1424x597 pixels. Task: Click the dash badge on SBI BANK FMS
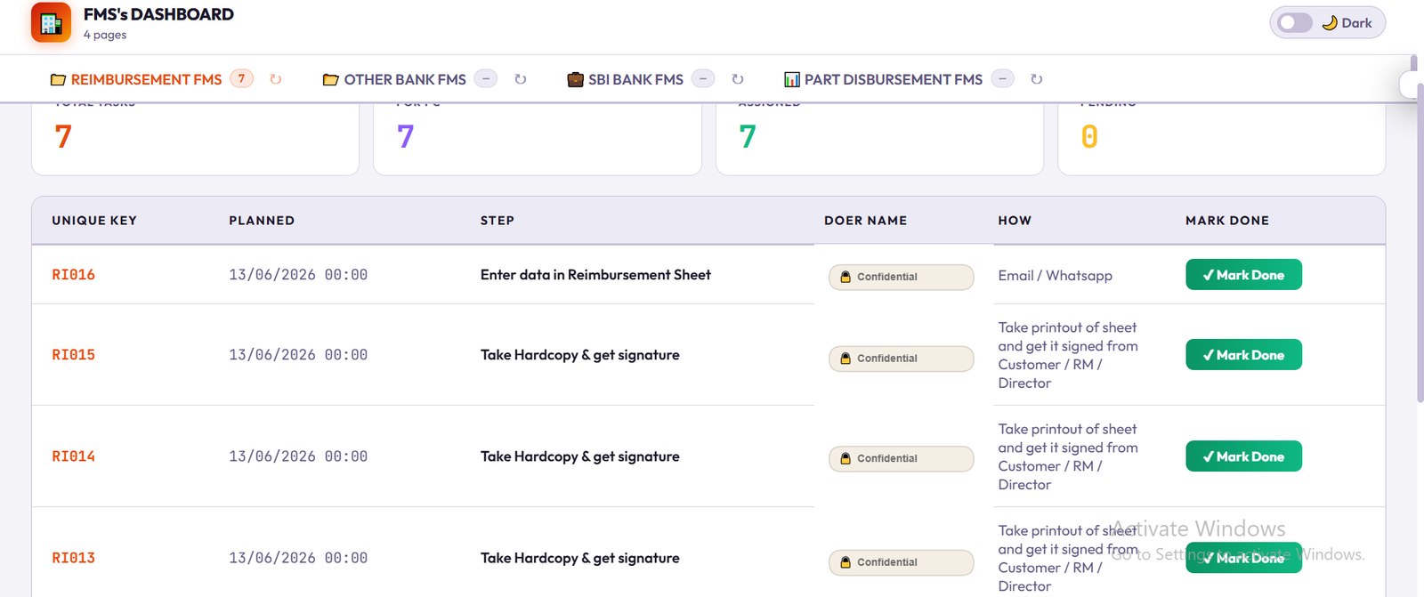[x=703, y=78]
